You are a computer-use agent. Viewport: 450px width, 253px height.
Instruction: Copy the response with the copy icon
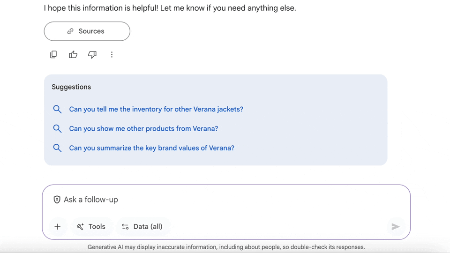53,55
